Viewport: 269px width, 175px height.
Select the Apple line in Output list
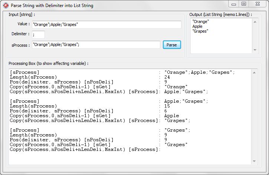197,26
